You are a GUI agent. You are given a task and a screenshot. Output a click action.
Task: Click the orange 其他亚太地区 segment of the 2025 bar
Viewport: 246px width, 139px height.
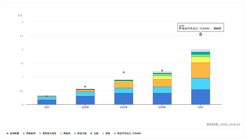point(201,70)
